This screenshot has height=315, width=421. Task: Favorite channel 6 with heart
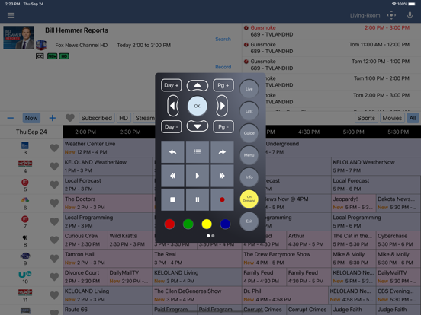click(54, 203)
